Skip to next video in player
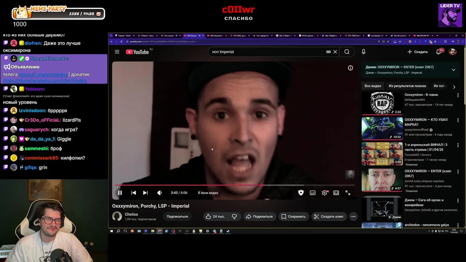This screenshot has height=262, width=466. pos(145,193)
